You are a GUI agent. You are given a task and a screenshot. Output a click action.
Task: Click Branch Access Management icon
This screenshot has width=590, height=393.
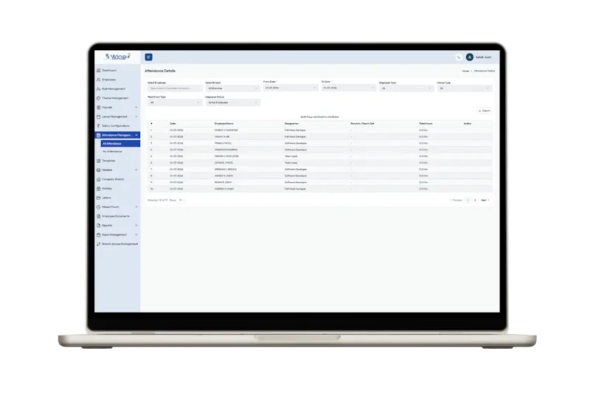(99, 244)
